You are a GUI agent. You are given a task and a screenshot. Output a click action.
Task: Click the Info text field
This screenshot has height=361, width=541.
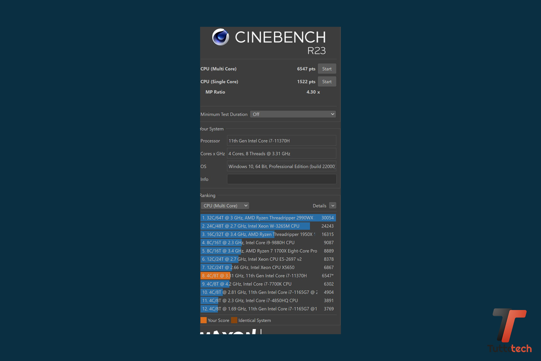tap(281, 179)
